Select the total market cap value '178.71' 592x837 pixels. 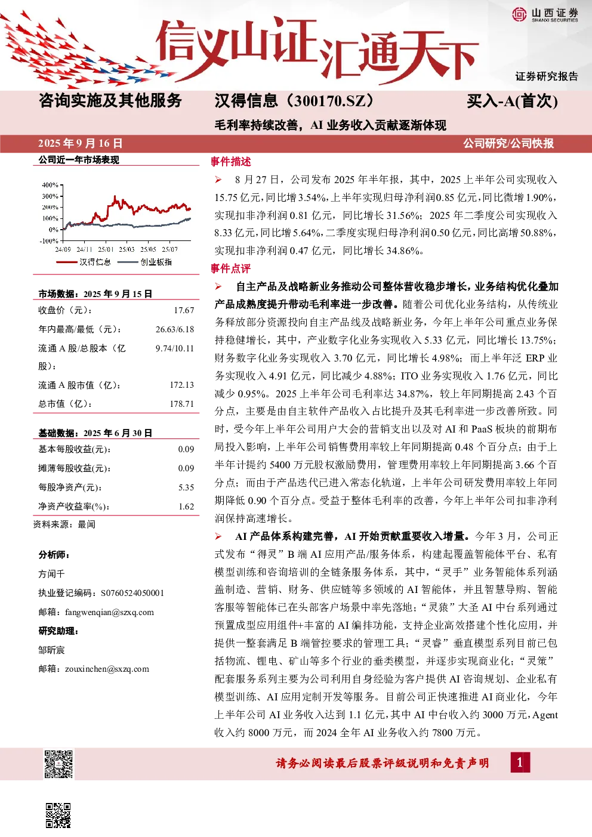[182, 404]
